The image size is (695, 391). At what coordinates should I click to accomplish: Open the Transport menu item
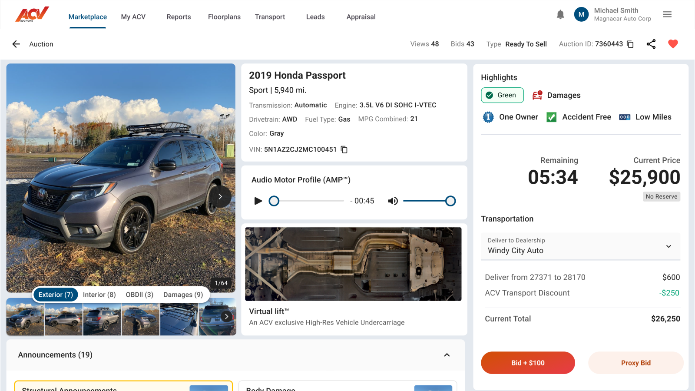click(270, 17)
